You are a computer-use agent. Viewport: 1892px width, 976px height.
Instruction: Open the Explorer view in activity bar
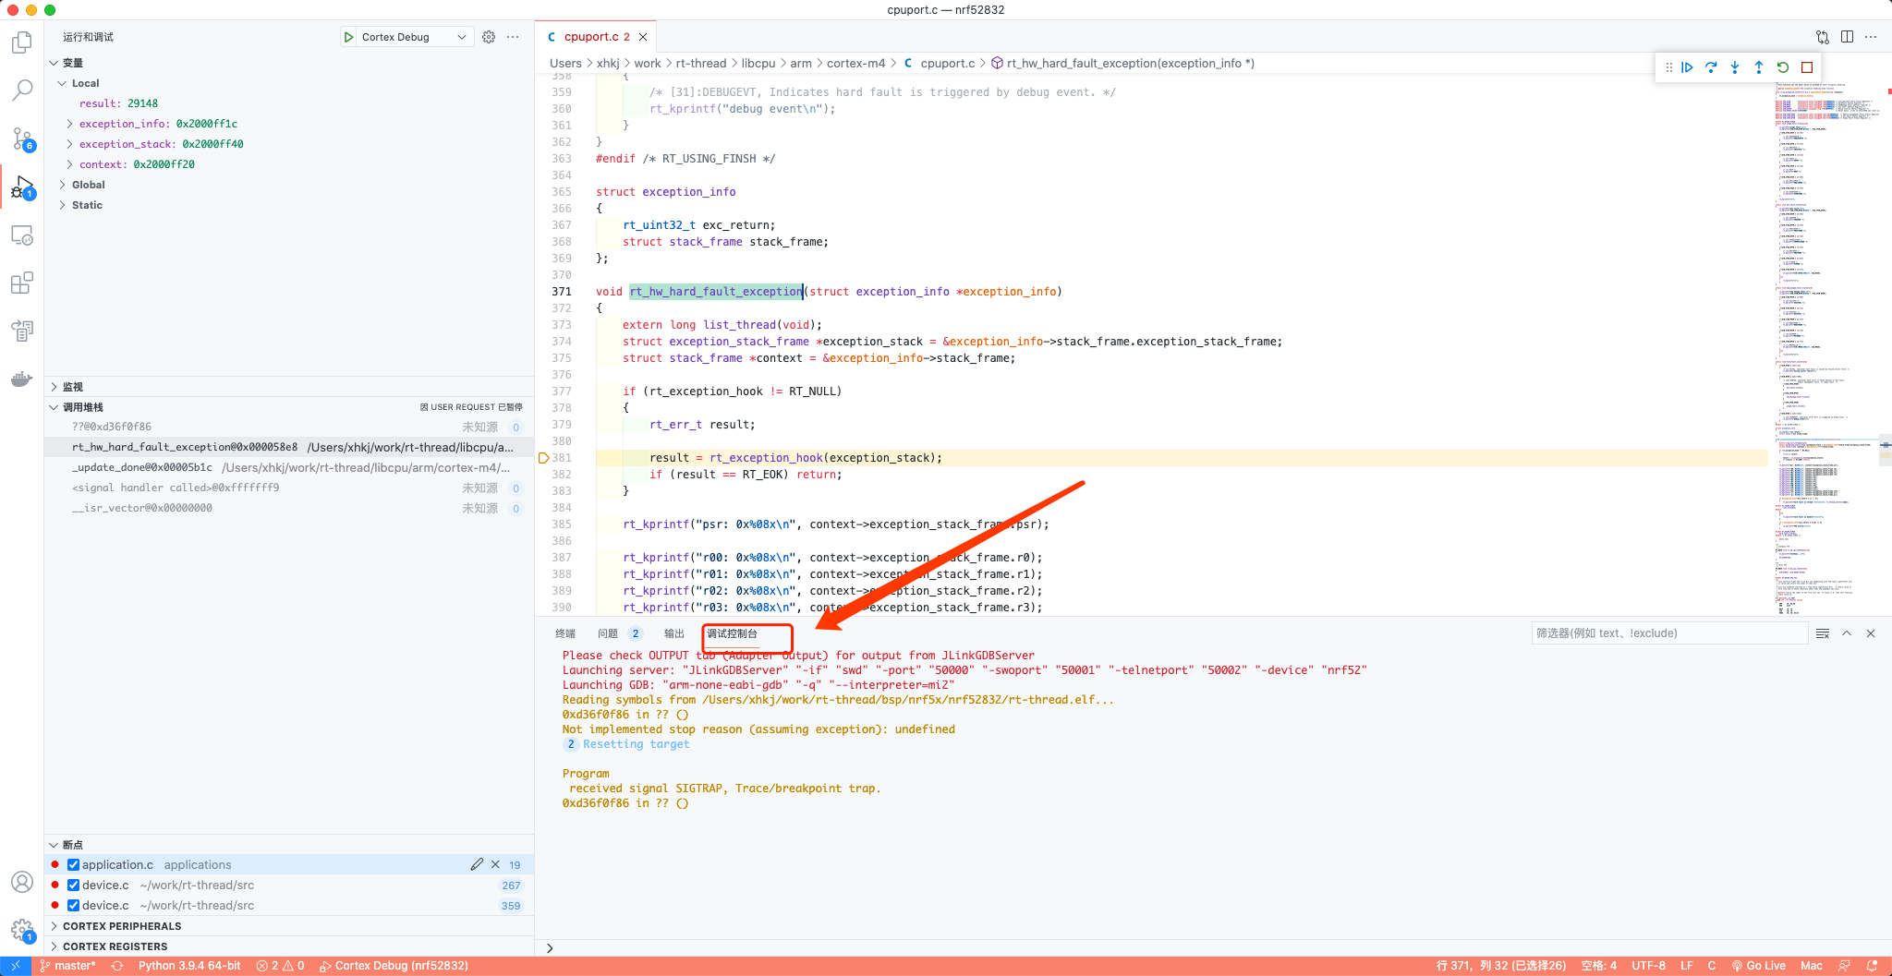pyautogui.click(x=22, y=42)
